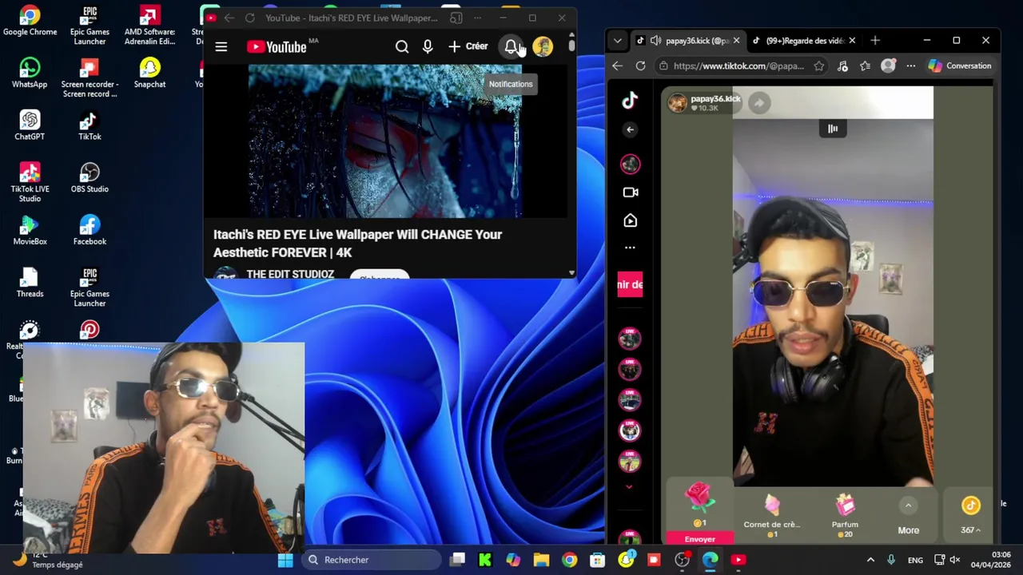This screenshot has width=1023, height=575.
Task: Open THE EDIT STUDIOZ channel link
Action: coord(290,274)
